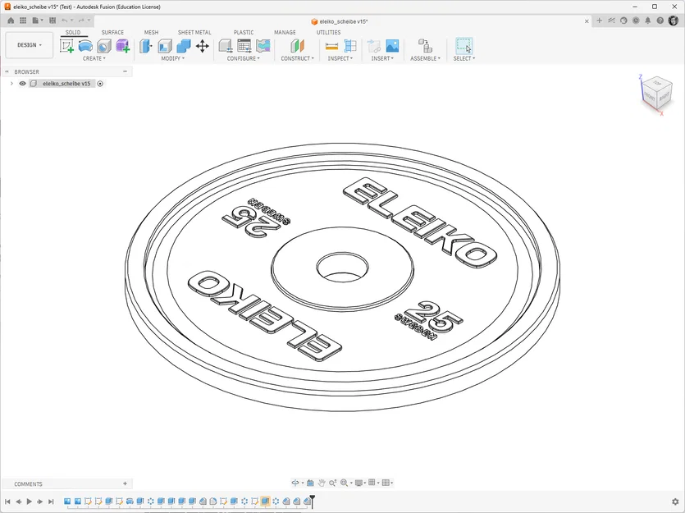685x513 pixels.
Task: Click the blue arch-shaped Create tool icon
Action: (x=85, y=46)
